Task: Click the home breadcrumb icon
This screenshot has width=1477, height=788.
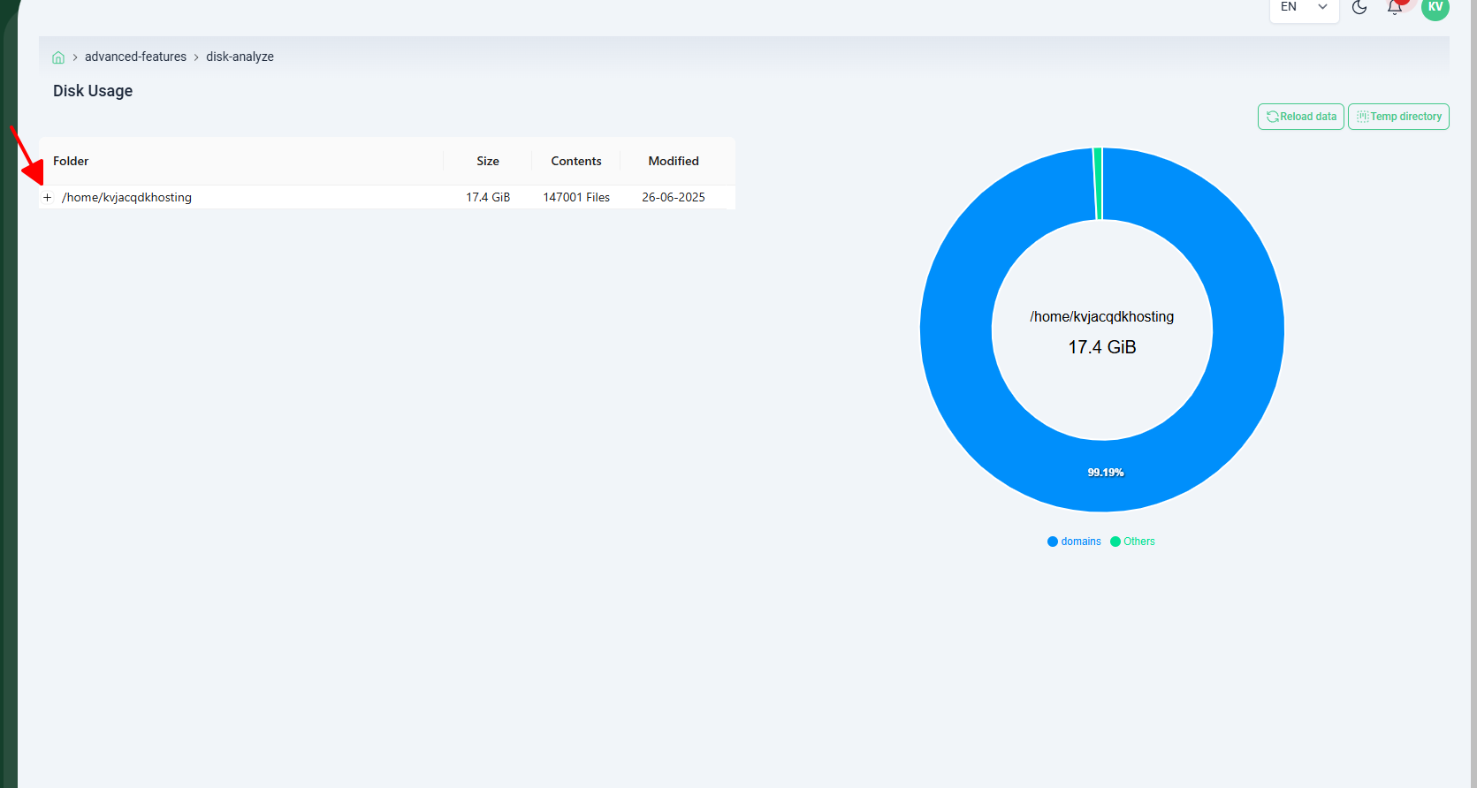Action: tap(58, 57)
